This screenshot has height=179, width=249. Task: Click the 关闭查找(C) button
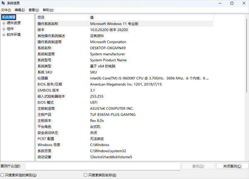(232, 166)
